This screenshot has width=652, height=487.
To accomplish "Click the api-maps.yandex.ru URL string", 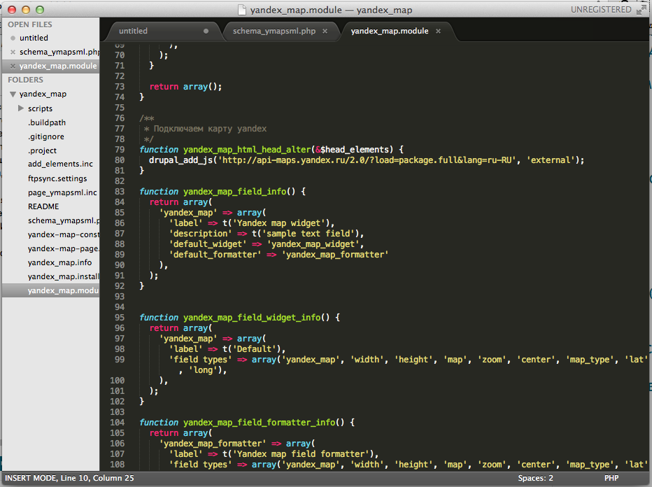I will [367, 160].
